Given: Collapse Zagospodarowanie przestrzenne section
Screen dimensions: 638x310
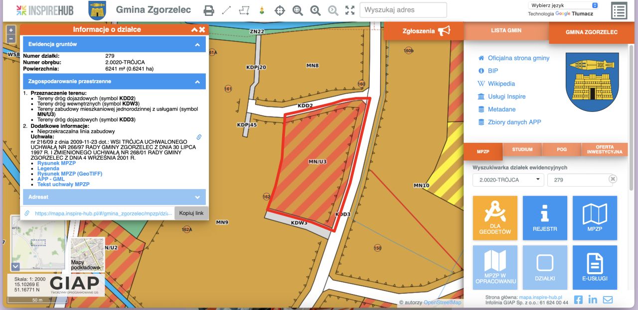Looking at the screenshot, I should [114, 81].
